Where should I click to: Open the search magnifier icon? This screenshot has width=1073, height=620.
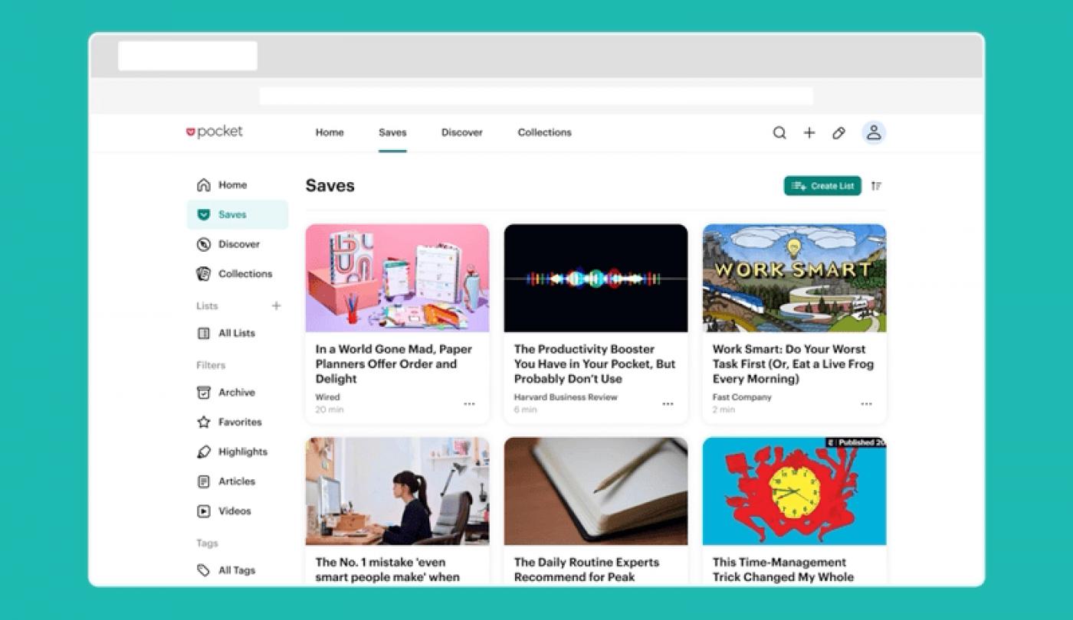coord(779,132)
